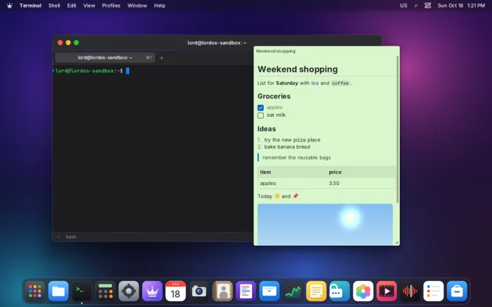Open the Terminal menu in menu bar
The height and width of the screenshot is (307, 492).
pyautogui.click(x=31, y=5)
